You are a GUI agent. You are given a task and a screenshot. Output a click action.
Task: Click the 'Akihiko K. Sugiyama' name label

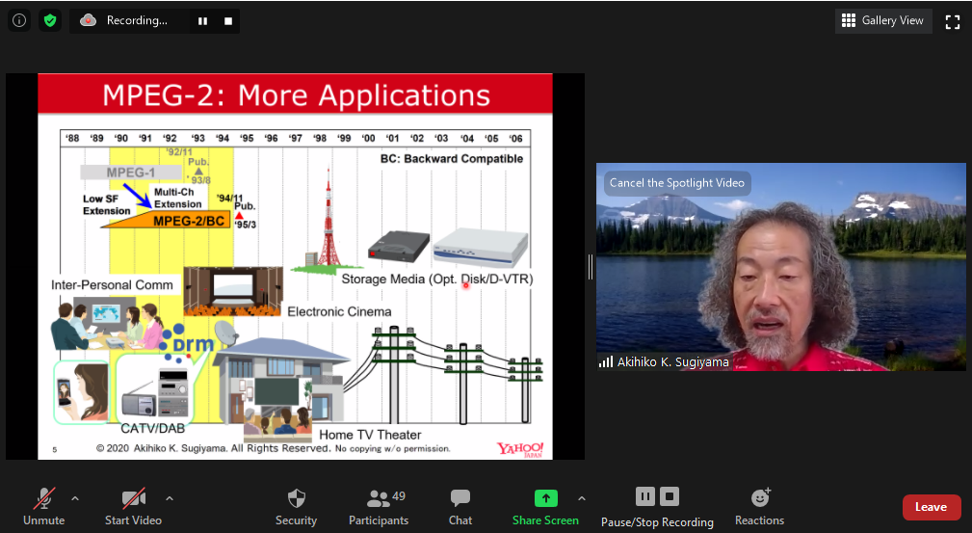click(672, 361)
